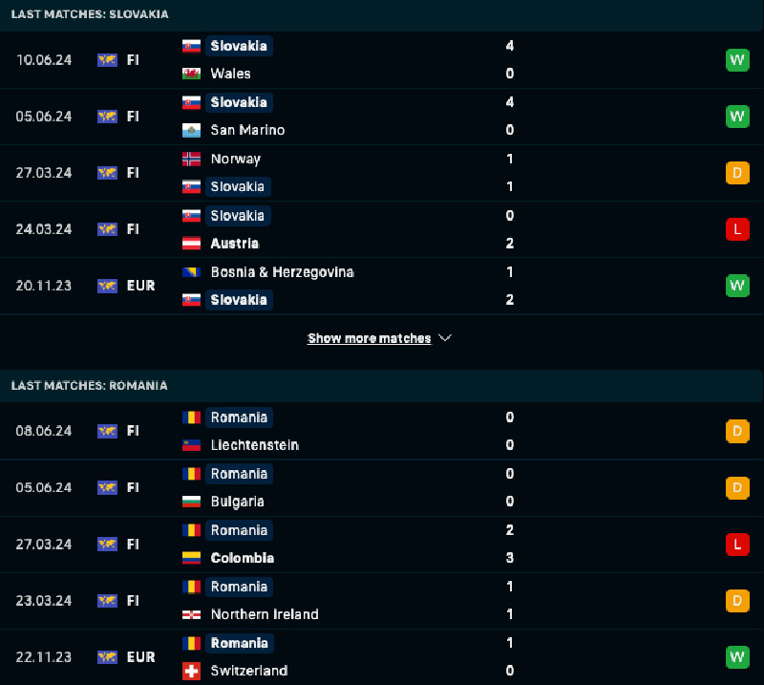Screen dimensions: 764x685
Task: Expand the Show more matches chevron
Action: (x=444, y=338)
